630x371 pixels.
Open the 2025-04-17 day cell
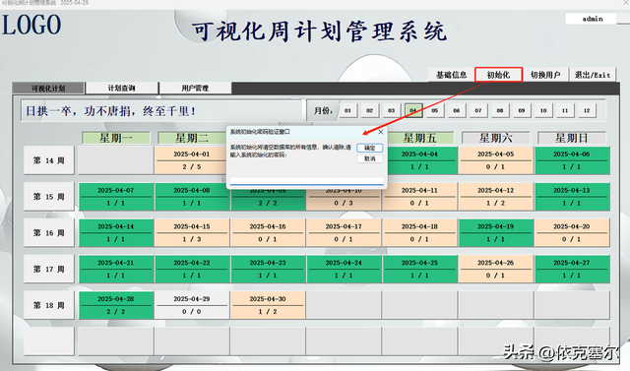coord(344,232)
